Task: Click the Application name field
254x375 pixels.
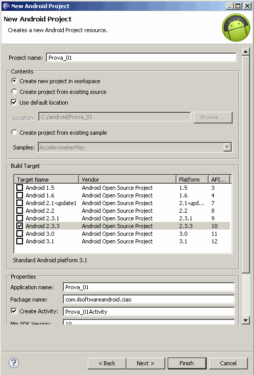Action: 149,287
